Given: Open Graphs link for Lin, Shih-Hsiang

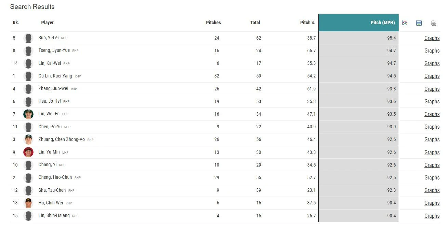Looking at the screenshot, I should (x=432, y=216).
